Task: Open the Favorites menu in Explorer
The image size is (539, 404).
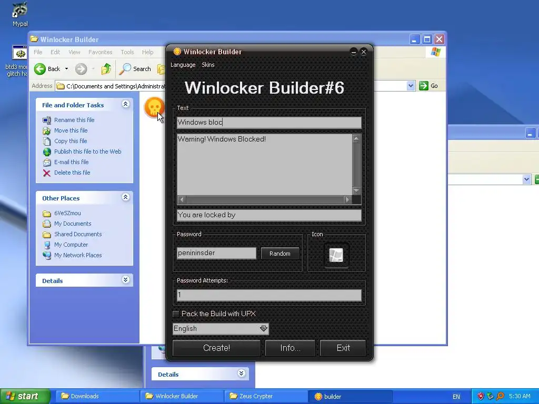Action: click(101, 52)
